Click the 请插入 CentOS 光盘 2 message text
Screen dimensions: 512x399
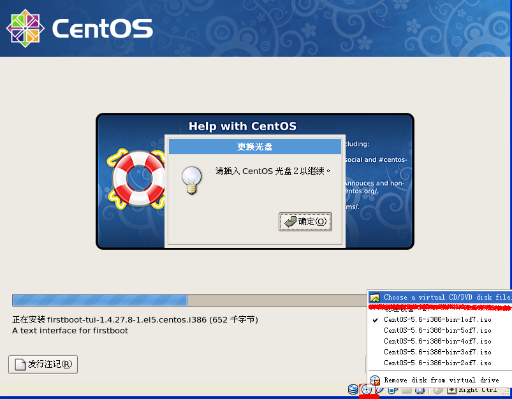click(273, 171)
